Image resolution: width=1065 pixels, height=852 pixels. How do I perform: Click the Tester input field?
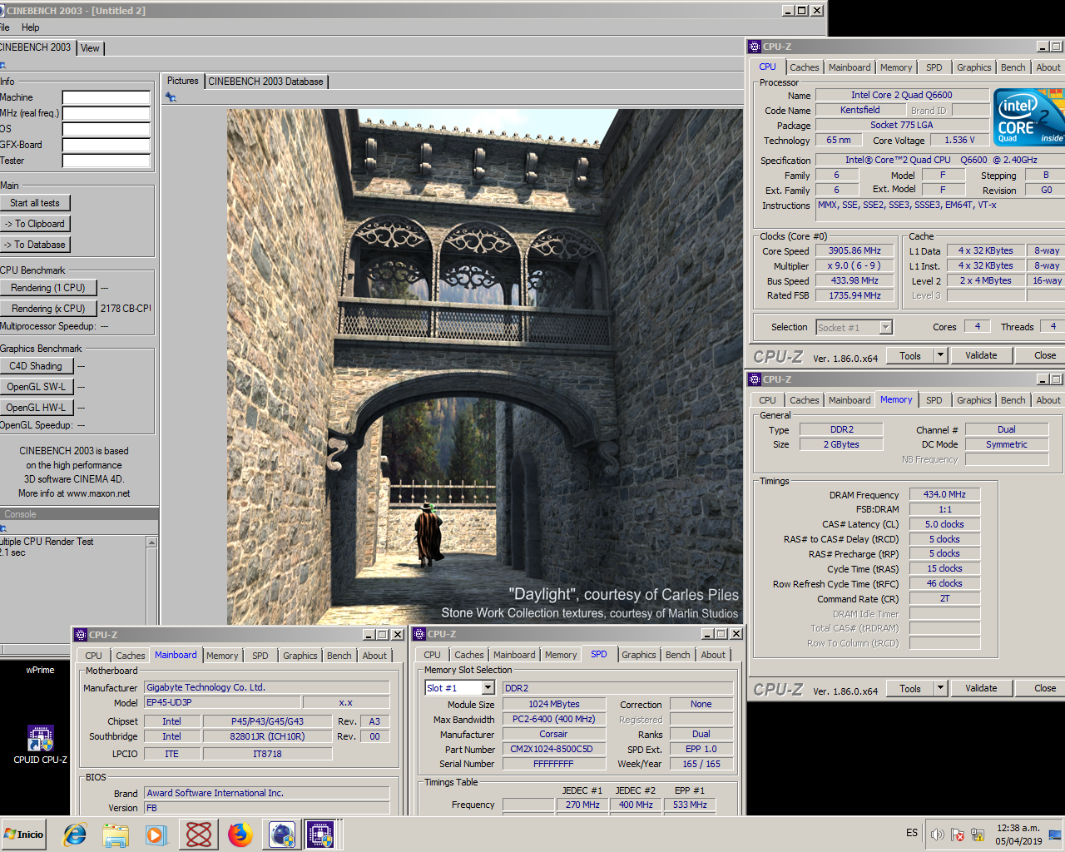tap(106, 161)
